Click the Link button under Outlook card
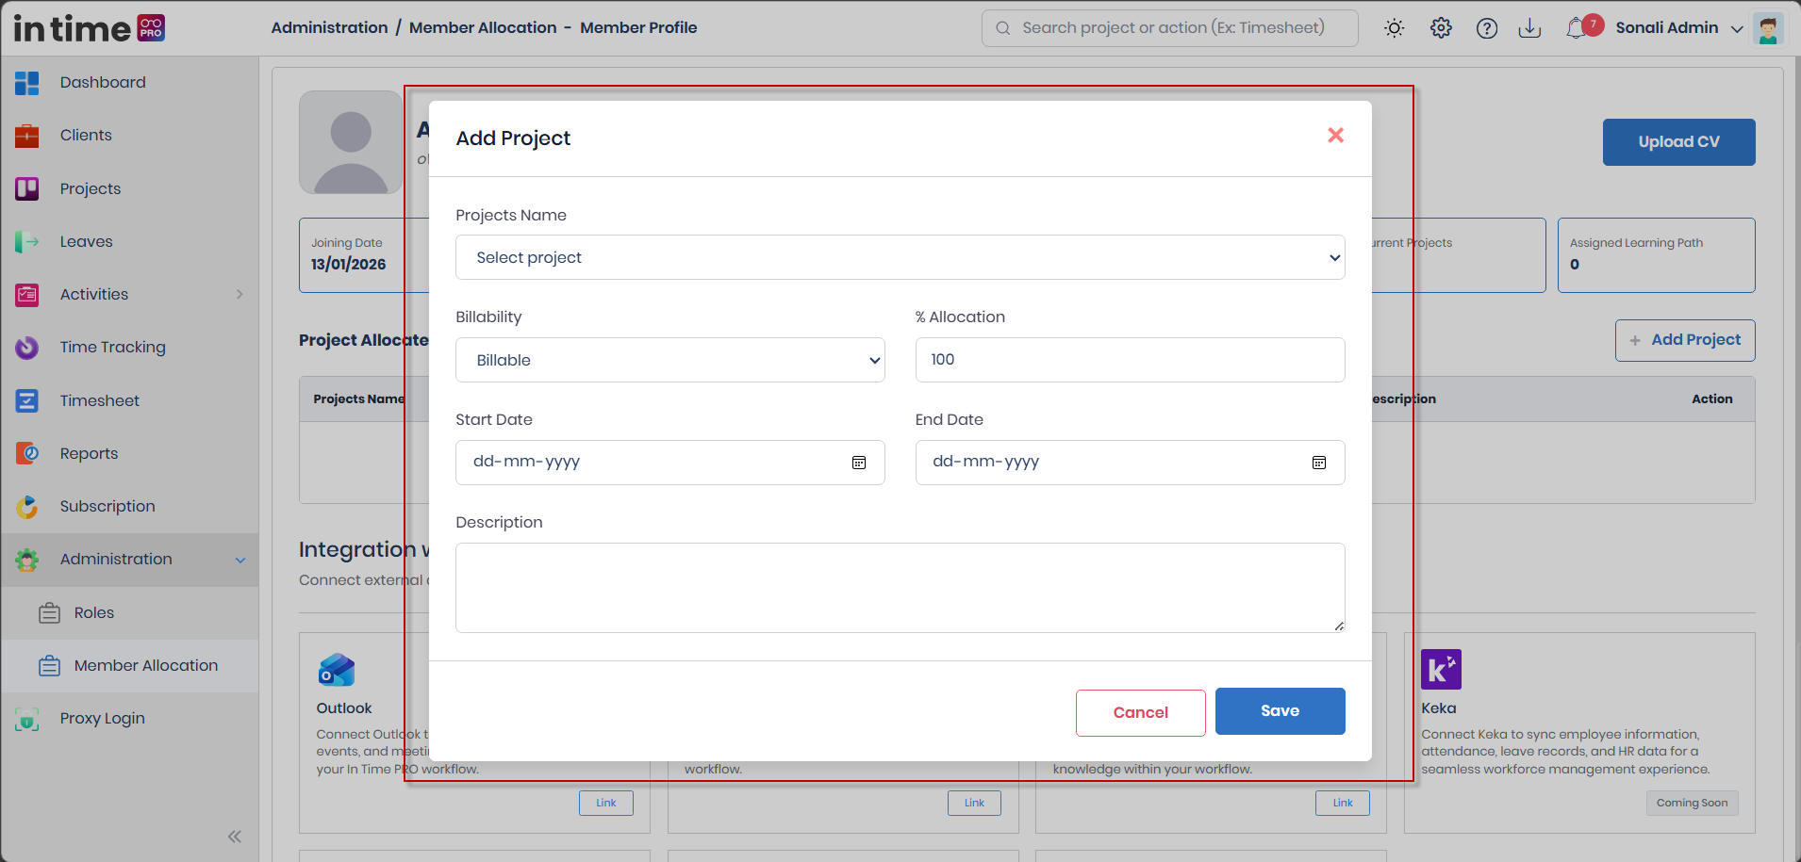This screenshot has height=862, width=1801. point(605,803)
